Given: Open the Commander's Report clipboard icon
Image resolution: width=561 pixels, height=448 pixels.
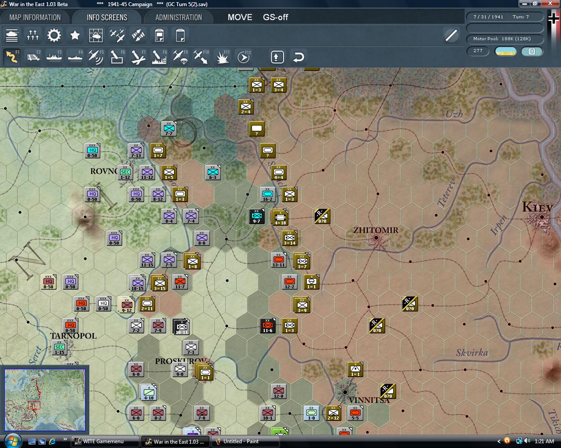Looking at the screenshot, I should 159,35.
